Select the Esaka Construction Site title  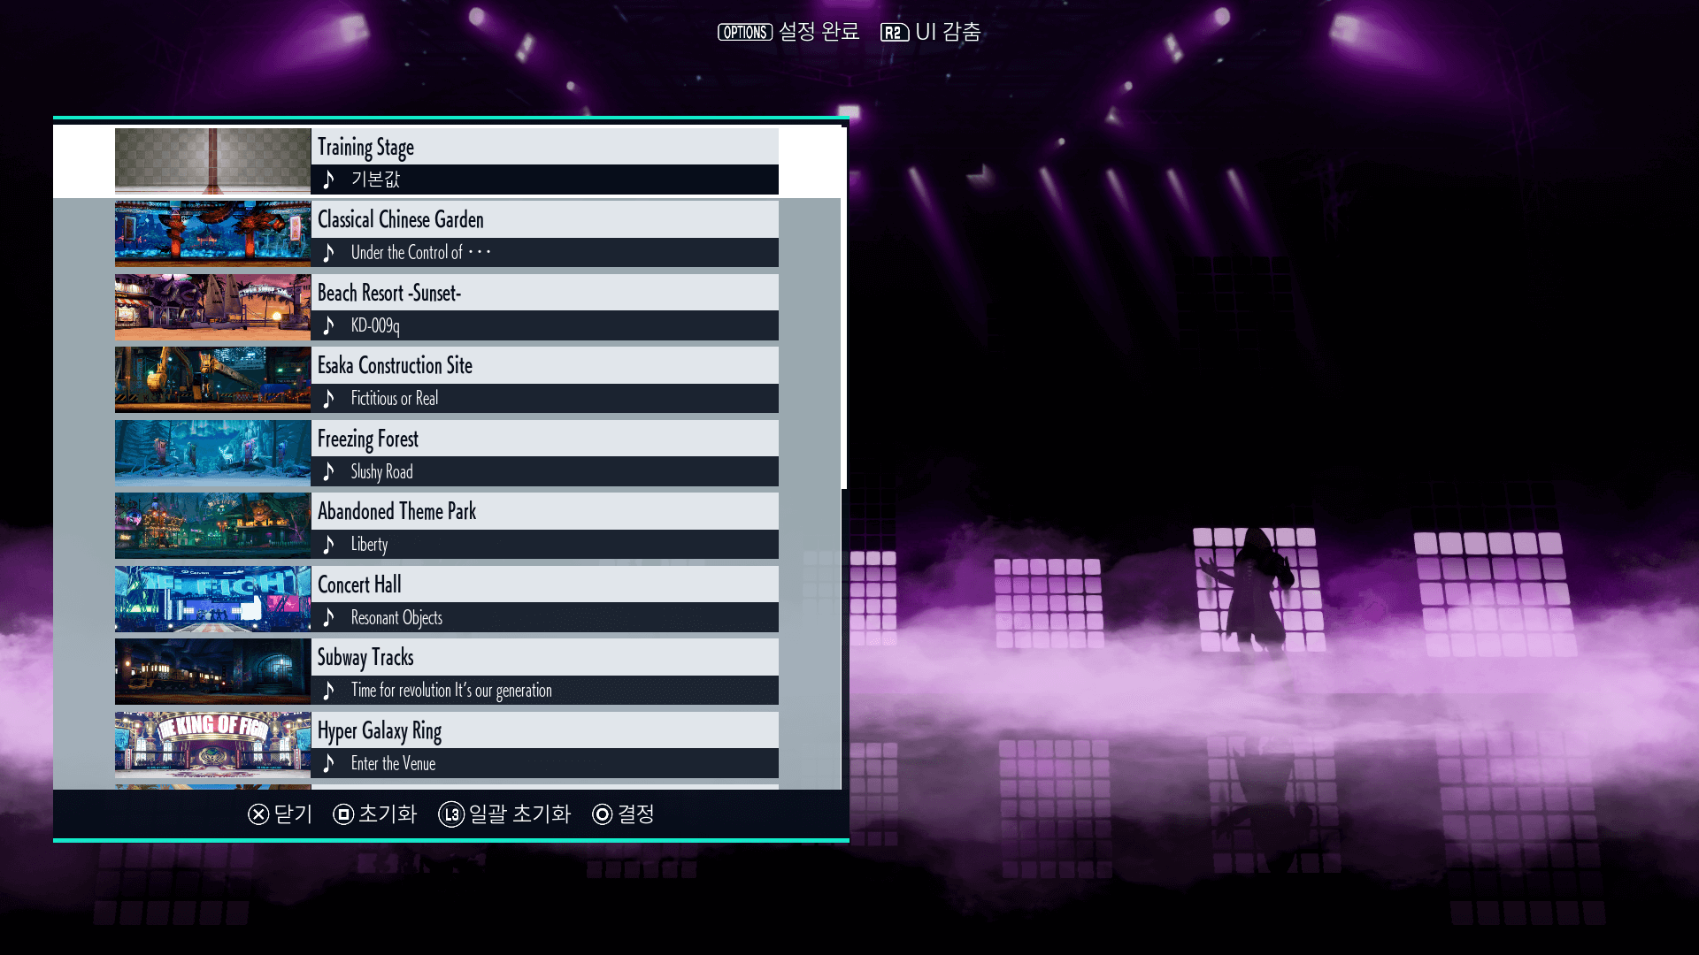click(395, 365)
